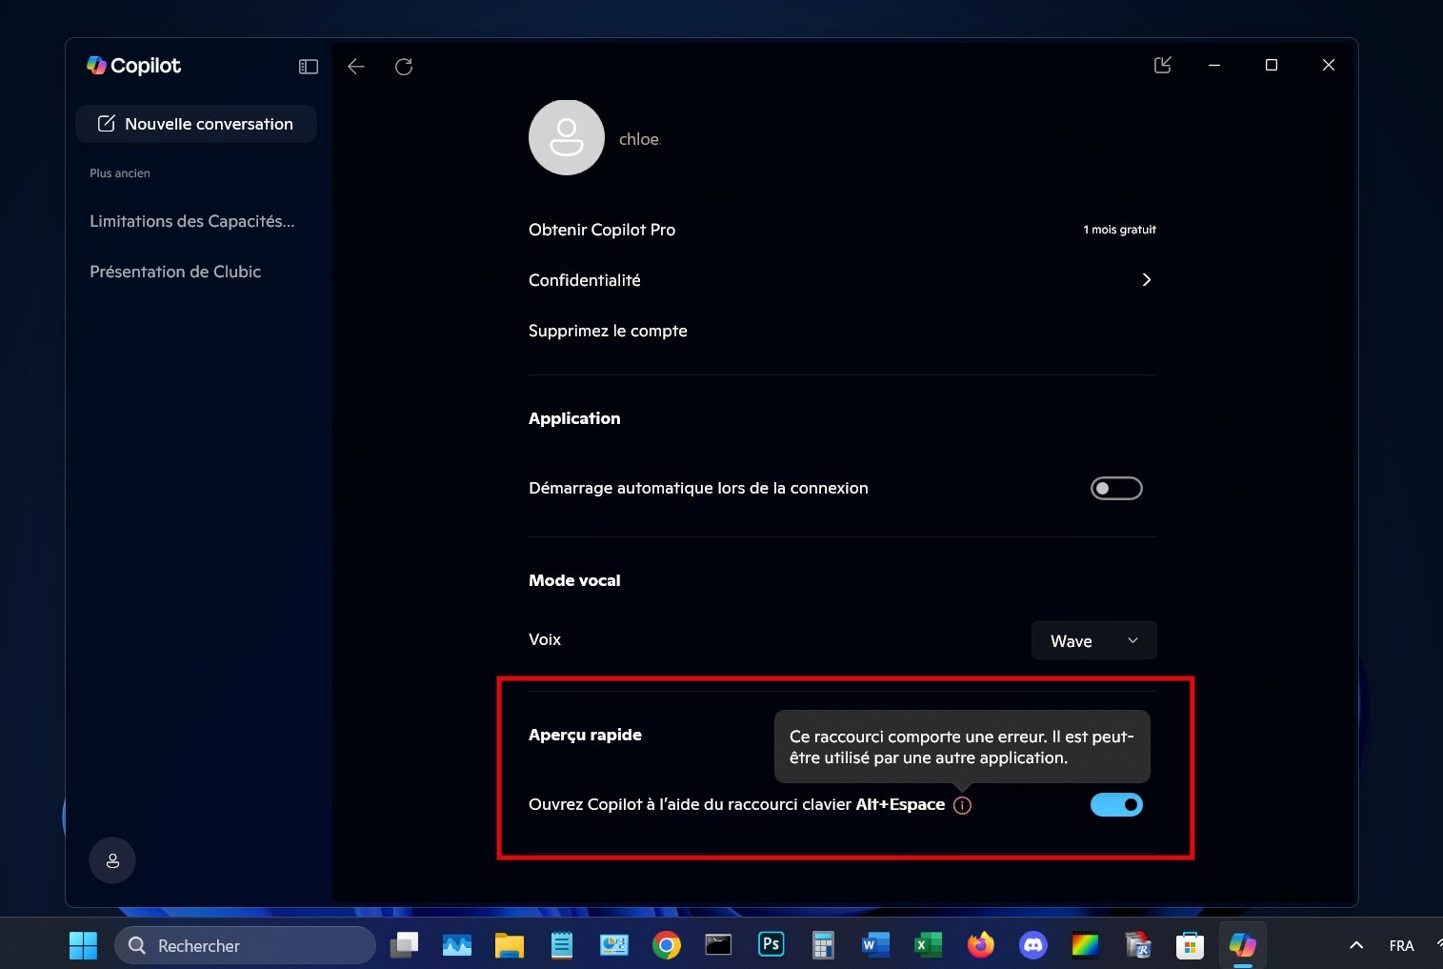Open the Wave voice dropdown
Image resolution: width=1443 pixels, height=969 pixels.
point(1093,640)
